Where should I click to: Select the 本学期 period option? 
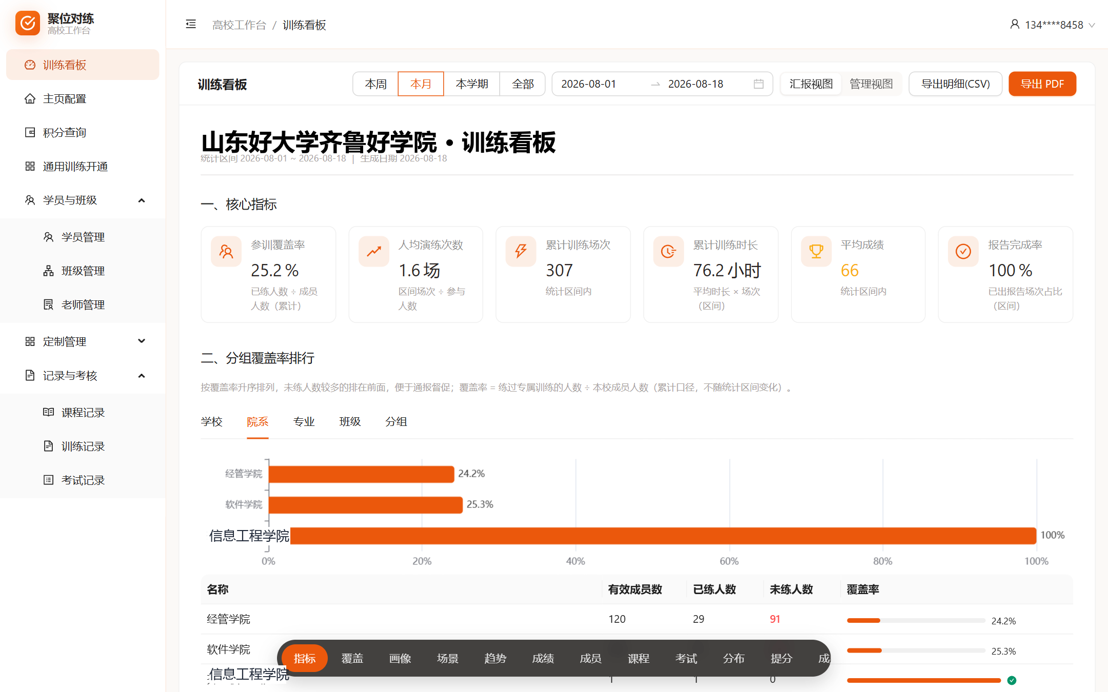[472, 84]
